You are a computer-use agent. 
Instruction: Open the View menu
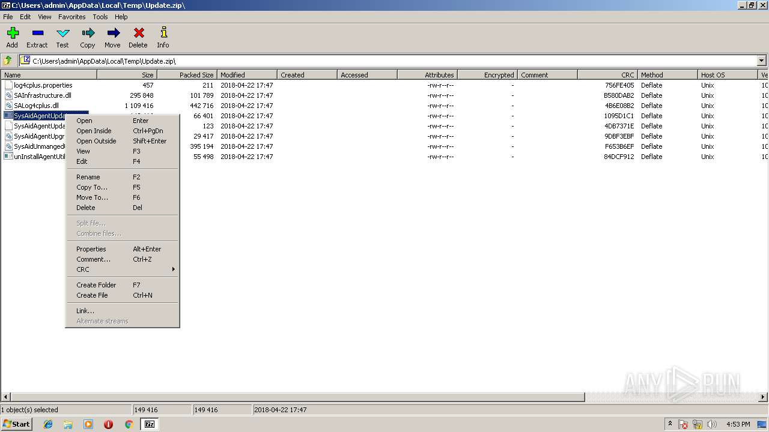(45, 17)
